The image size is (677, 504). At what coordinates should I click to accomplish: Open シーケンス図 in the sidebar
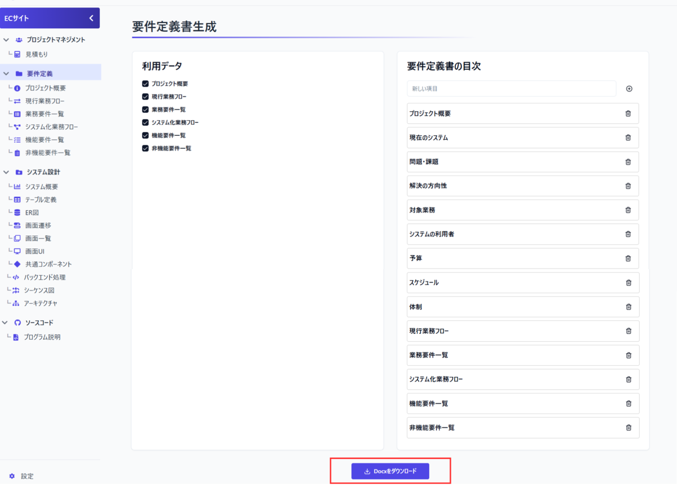(x=39, y=290)
